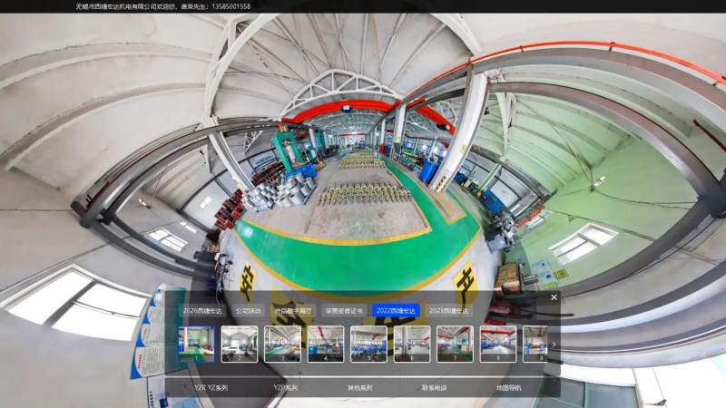Open the YZR YZ系列 menu item
This screenshot has width=726, height=408.
pos(211,388)
